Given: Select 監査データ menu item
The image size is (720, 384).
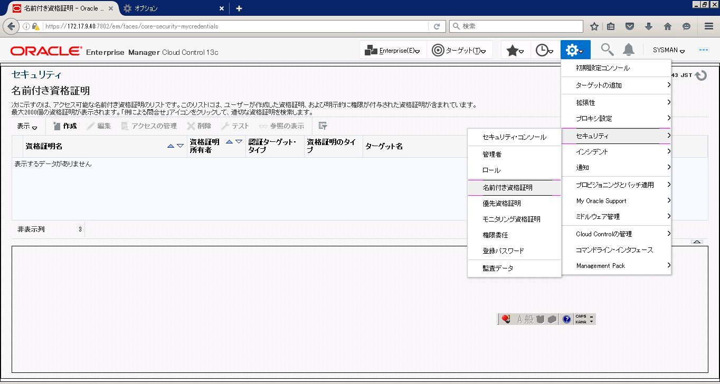Looking at the screenshot, I should click(514, 268).
